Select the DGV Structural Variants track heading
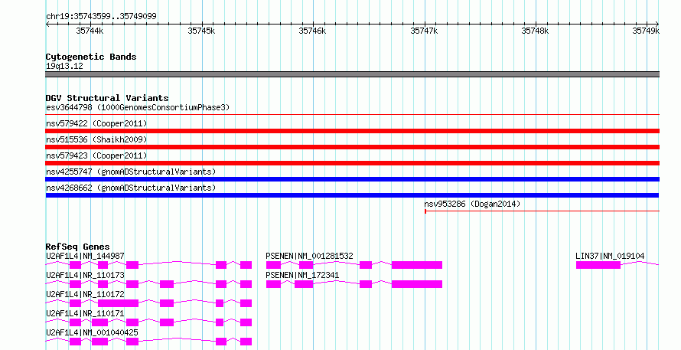 [107, 98]
